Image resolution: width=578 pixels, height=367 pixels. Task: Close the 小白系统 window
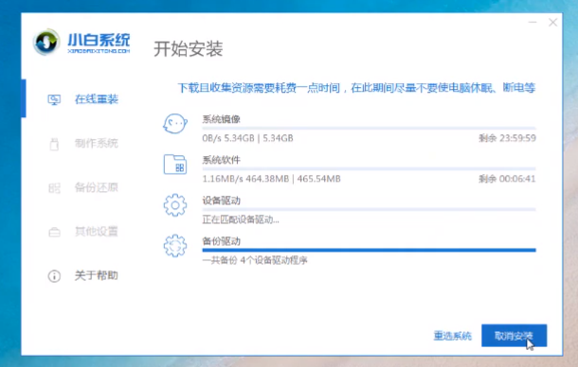coord(552,23)
